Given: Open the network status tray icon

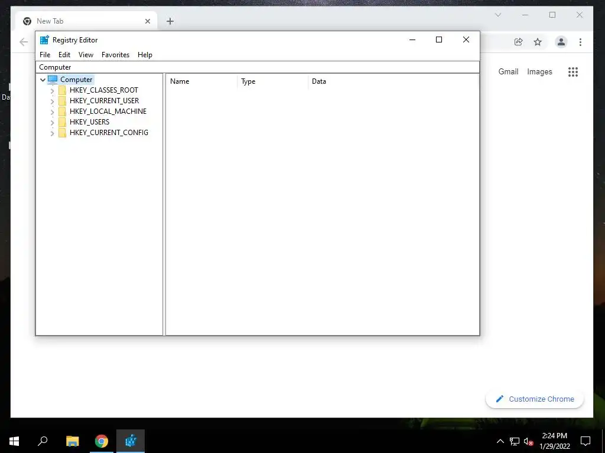Looking at the screenshot, I should (x=515, y=441).
